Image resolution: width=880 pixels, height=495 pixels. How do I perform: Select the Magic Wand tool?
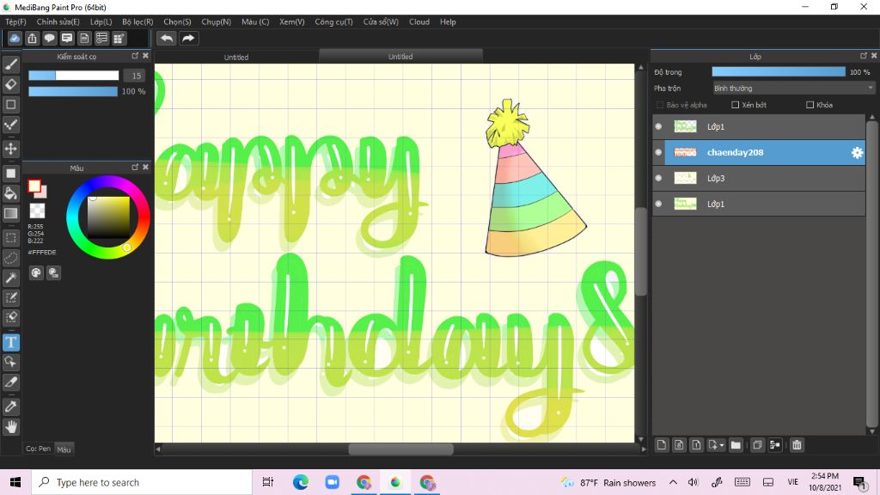click(x=10, y=278)
